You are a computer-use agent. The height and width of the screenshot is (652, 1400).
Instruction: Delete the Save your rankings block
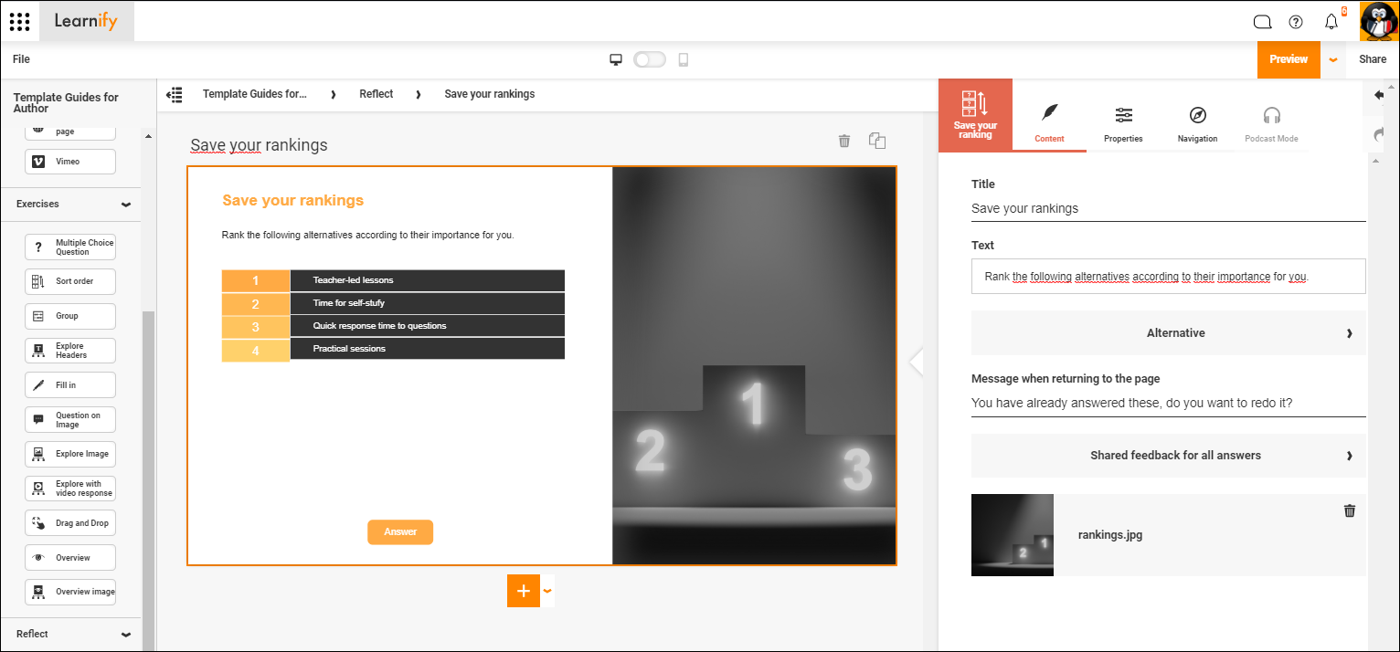click(843, 141)
